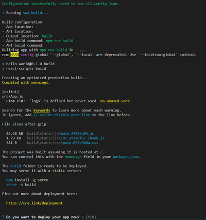Click the main.073c9b0a.css file path
The width and height of the screenshot is (206, 220).
click(x=80, y=142)
